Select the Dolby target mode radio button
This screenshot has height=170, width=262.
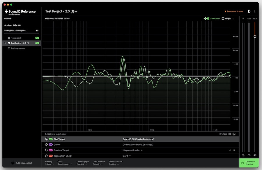coord(46,144)
